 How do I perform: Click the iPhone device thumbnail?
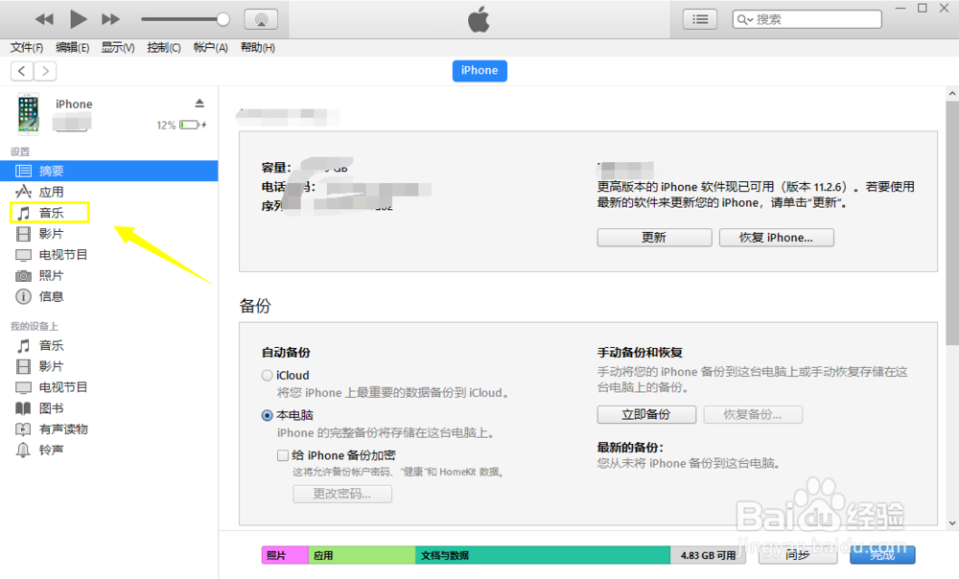(28, 114)
